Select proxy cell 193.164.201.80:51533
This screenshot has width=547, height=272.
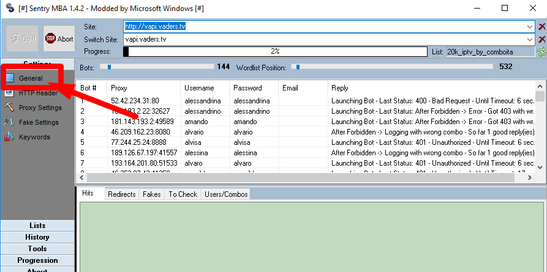point(144,163)
